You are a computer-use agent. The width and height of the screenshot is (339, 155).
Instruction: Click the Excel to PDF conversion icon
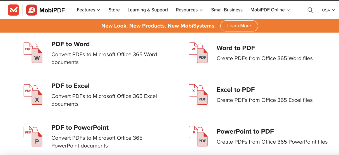click(198, 94)
